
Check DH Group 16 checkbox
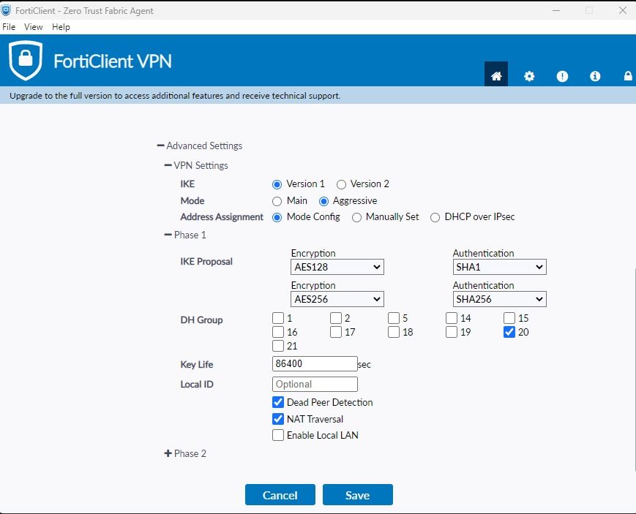tap(278, 332)
